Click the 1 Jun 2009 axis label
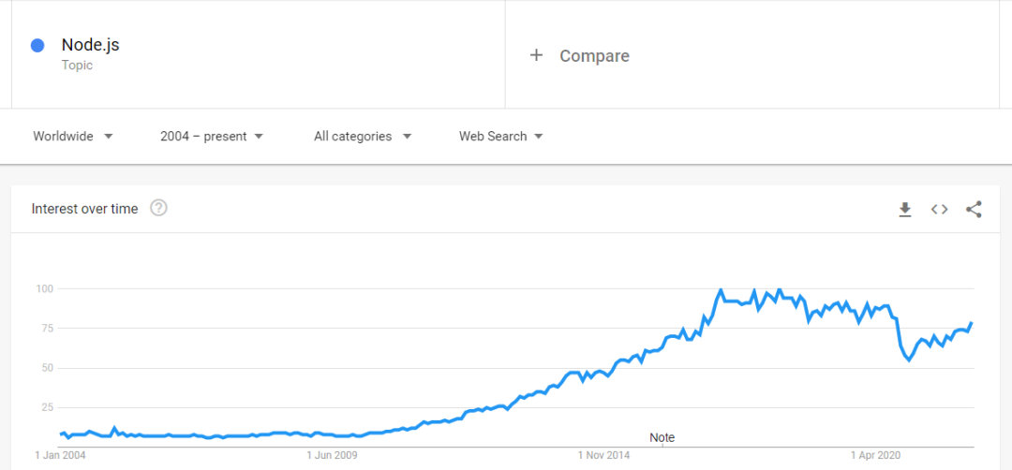Image resolution: width=1012 pixels, height=470 pixels. pyautogui.click(x=332, y=456)
